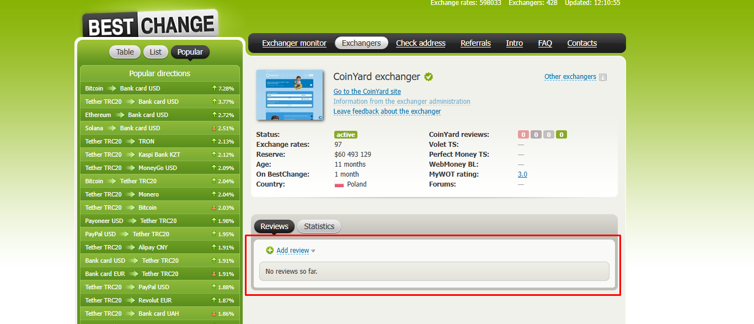Viewport: 754px width, 324px height.
Task: Select Bitcoin to Bank card USD direction
Action: point(160,88)
